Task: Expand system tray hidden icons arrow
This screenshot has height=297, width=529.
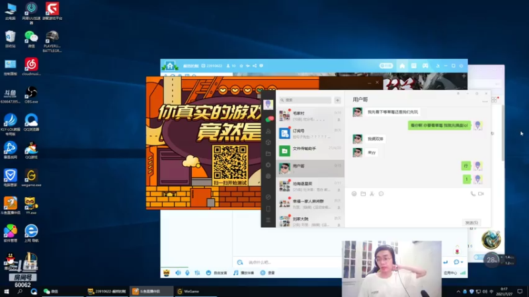Action: click(x=458, y=291)
